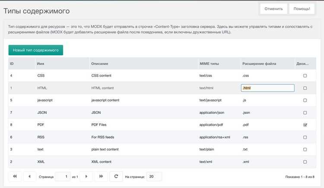Image resolution: width=324 pixels, height=188 pixels.
Task: Click the 'XML content' description cell
Action: (101, 162)
